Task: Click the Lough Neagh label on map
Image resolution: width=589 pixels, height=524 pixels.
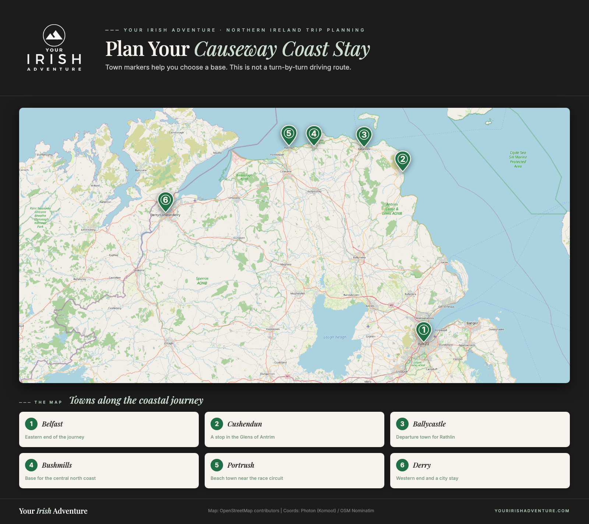Action: point(335,337)
